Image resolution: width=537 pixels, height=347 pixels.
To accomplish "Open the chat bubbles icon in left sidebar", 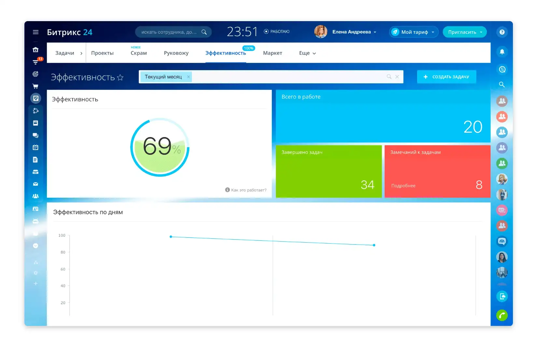I will (35, 135).
